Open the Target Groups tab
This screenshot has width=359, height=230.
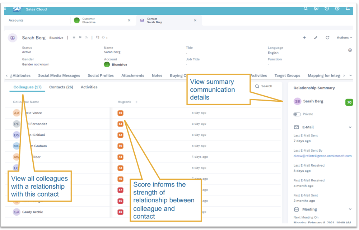[287, 75]
